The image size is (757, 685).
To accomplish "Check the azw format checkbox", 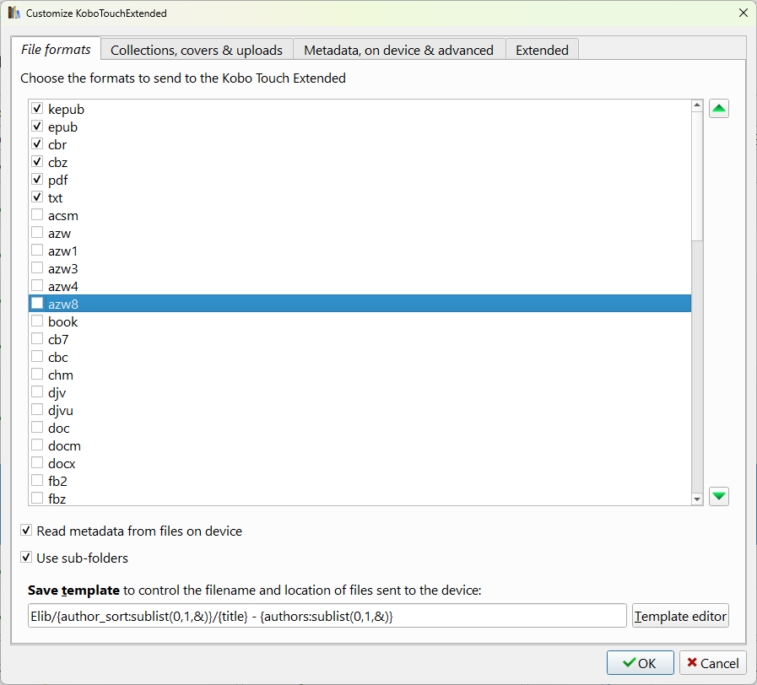I will (37, 233).
